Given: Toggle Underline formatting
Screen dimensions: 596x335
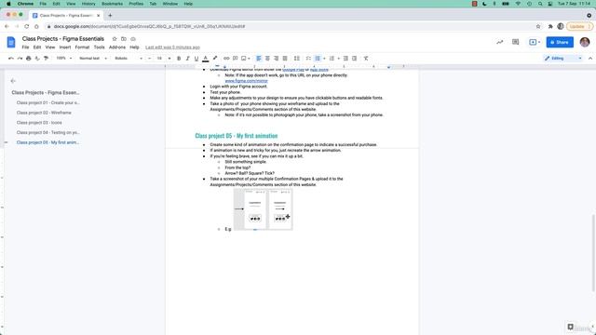Looking at the screenshot, I should pos(196,58).
